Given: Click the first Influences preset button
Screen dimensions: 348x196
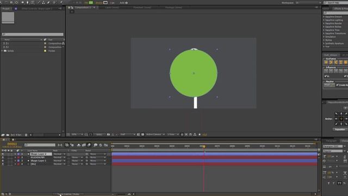Looking at the screenshot, I should click(326, 71).
